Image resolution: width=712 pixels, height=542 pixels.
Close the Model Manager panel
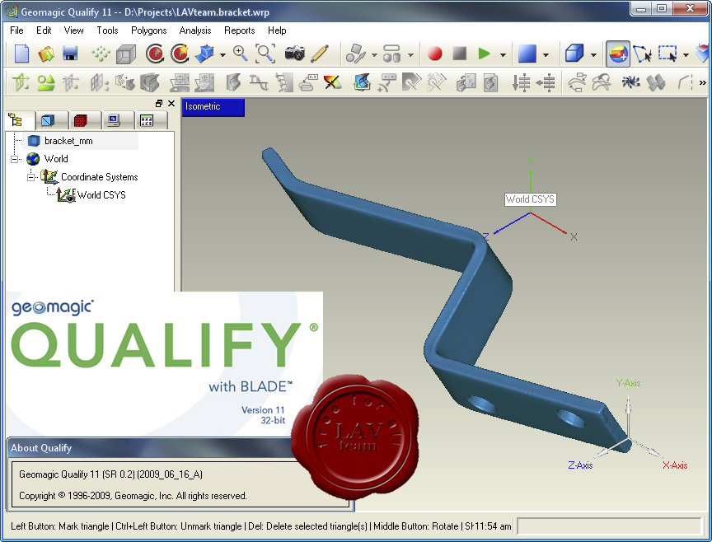[x=171, y=104]
